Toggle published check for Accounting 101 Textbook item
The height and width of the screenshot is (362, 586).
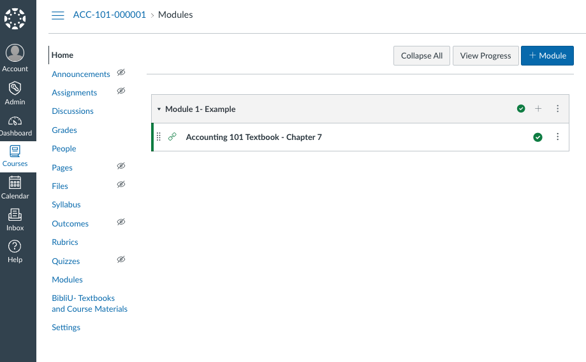[x=538, y=137]
